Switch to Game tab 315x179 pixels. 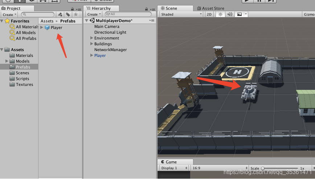pyautogui.click(x=175, y=162)
